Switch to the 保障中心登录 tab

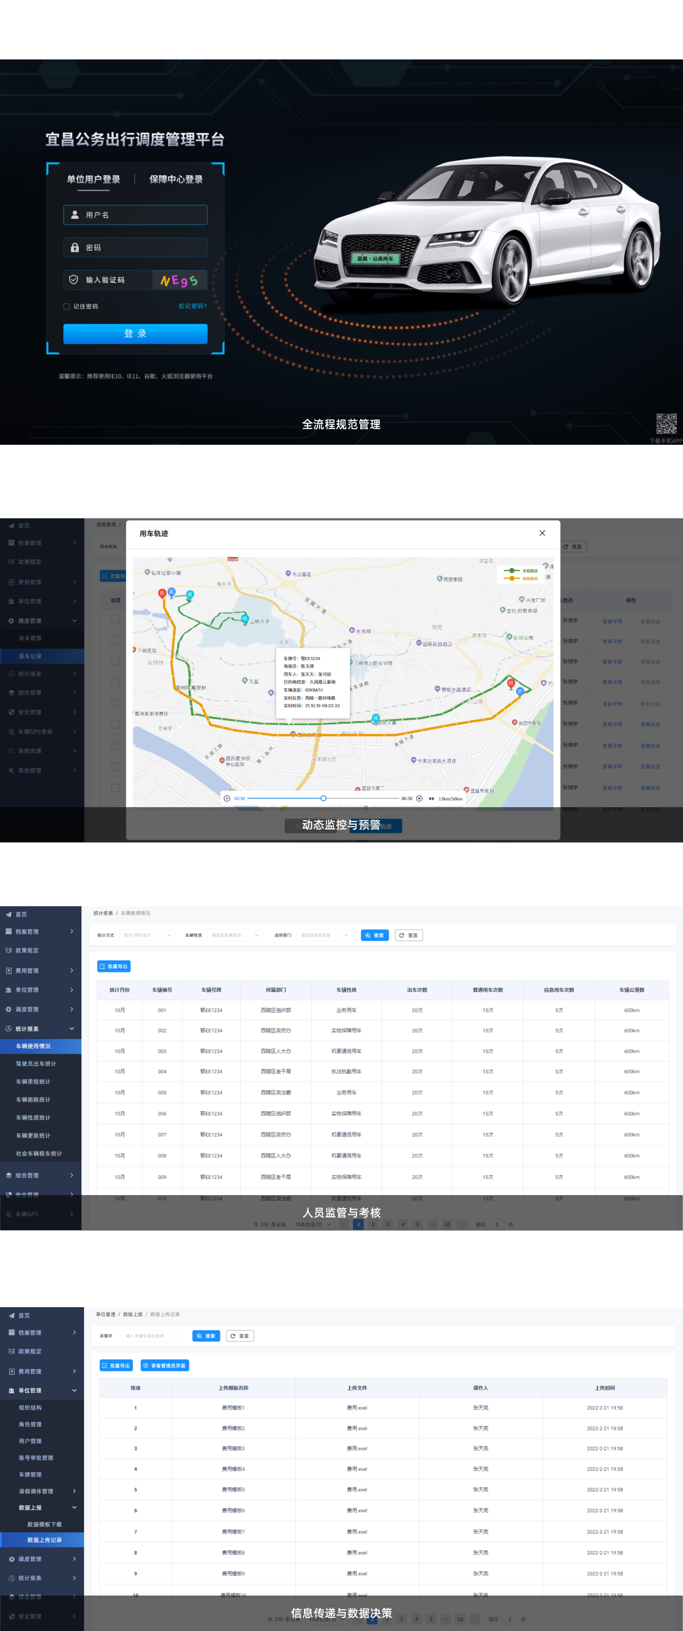point(176,179)
